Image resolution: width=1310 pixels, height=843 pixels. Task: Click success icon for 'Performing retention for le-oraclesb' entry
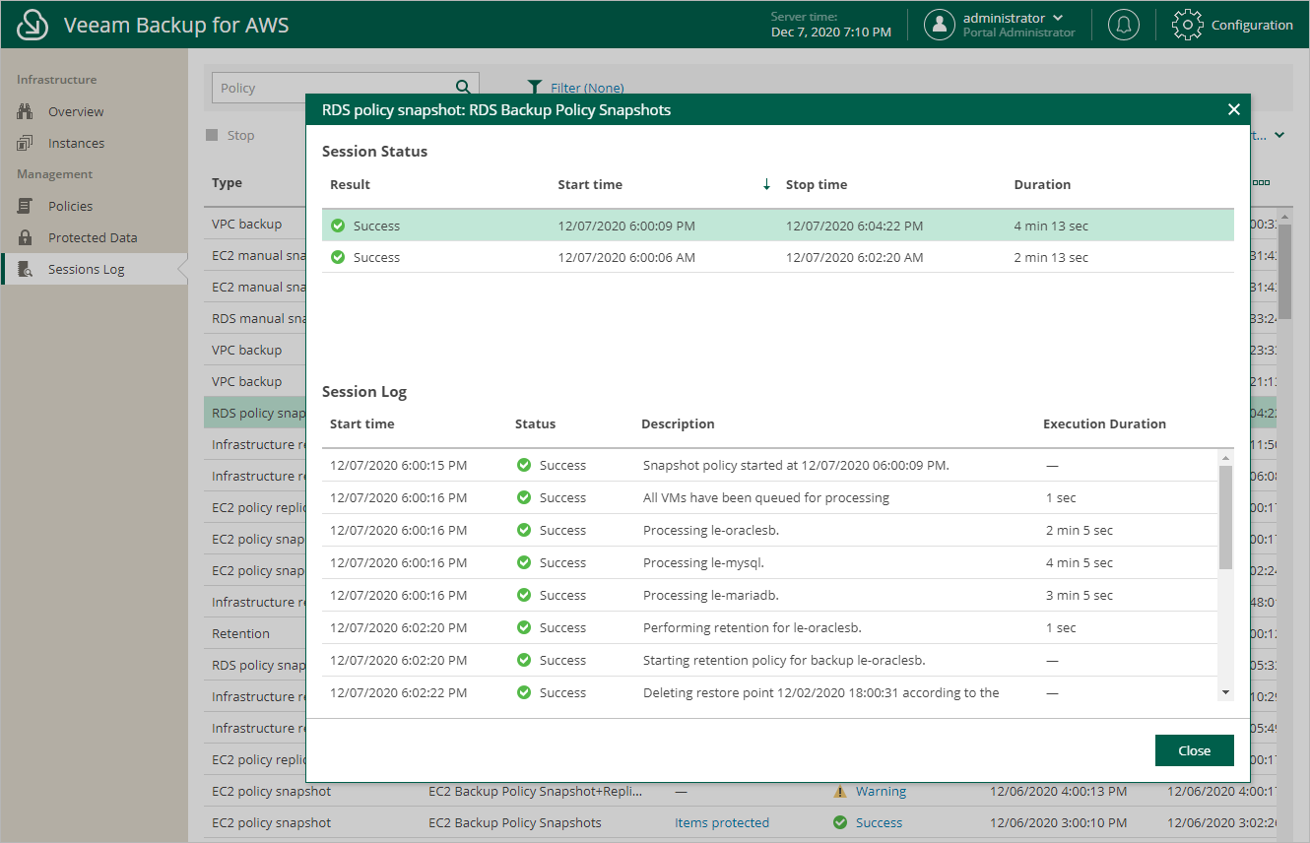pyautogui.click(x=524, y=627)
